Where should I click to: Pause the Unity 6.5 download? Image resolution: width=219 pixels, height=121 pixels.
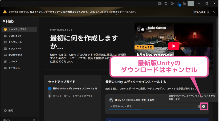pyautogui.click(x=199, y=106)
